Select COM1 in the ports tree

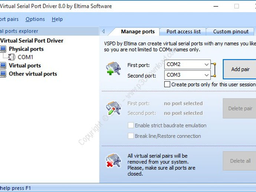click(25, 57)
